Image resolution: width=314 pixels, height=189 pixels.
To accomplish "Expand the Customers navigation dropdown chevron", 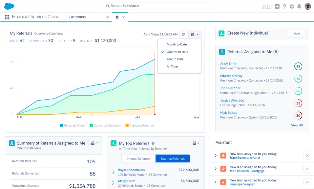I will (107, 17).
